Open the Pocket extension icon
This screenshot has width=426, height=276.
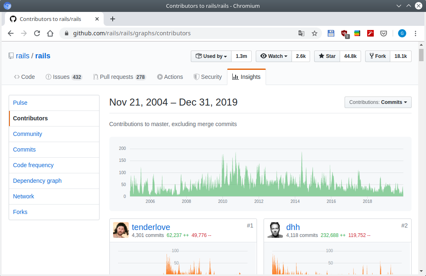tap(383, 33)
